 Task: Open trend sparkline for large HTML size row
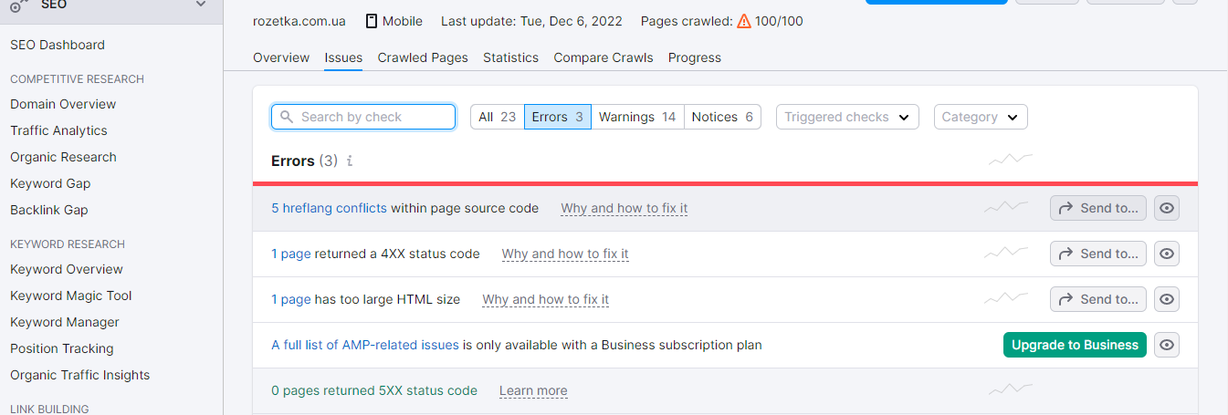point(1006,299)
